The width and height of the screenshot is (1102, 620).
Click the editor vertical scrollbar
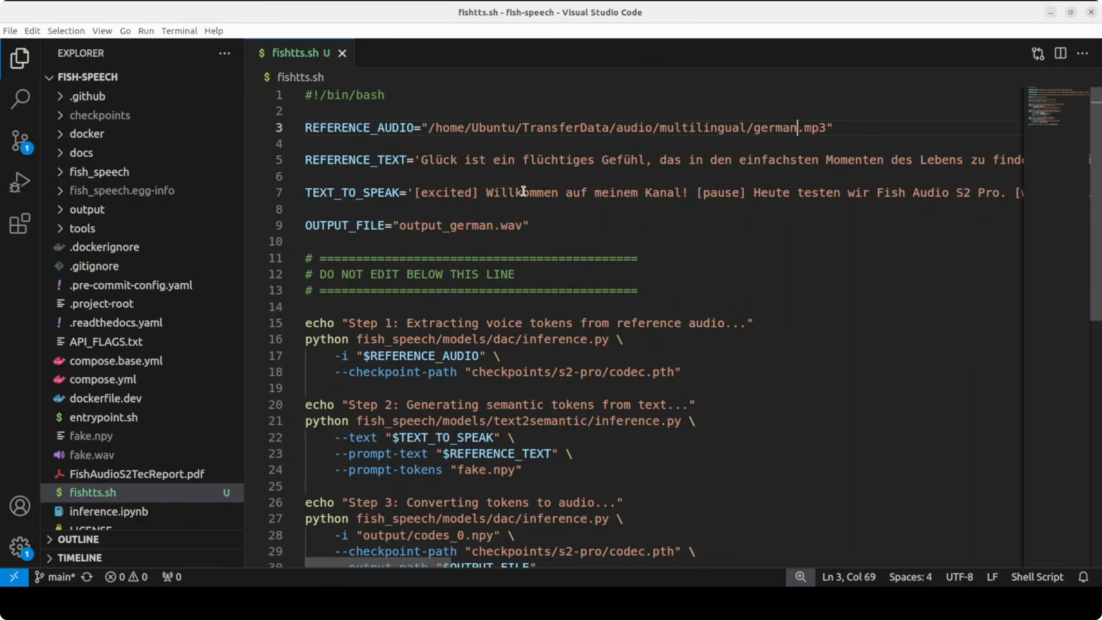coord(1096,205)
